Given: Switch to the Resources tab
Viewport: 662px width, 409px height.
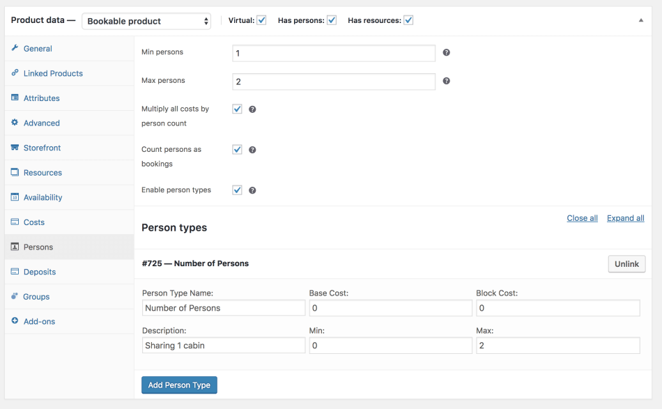Looking at the screenshot, I should 43,173.
